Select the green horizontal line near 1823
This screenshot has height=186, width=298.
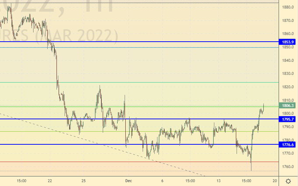point(131,82)
